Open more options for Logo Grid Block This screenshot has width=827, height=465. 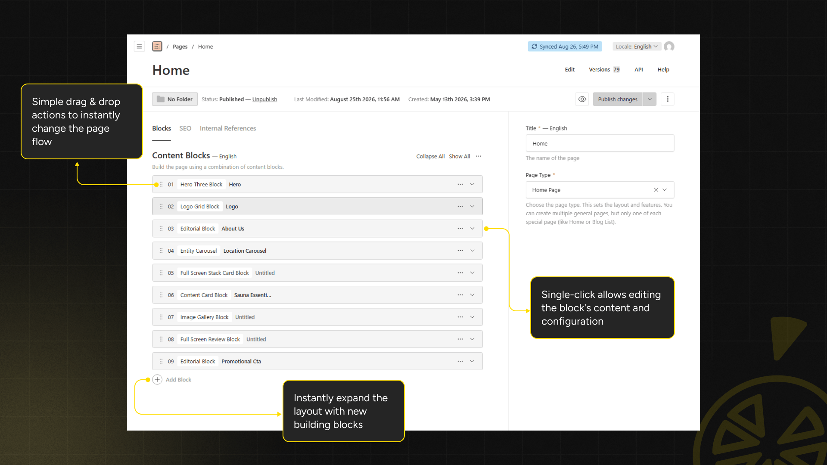pyautogui.click(x=460, y=206)
